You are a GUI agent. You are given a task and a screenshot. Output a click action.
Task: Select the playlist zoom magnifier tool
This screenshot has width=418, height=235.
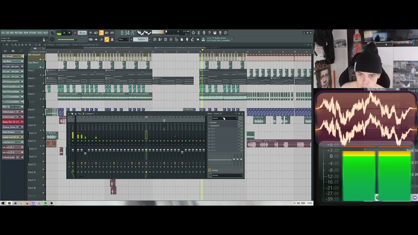click(x=36, y=45)
